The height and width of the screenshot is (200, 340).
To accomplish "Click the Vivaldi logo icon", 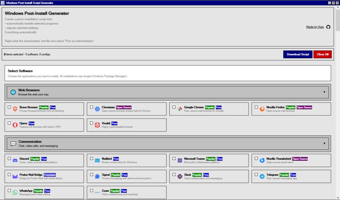I will (x=97, y=125).
